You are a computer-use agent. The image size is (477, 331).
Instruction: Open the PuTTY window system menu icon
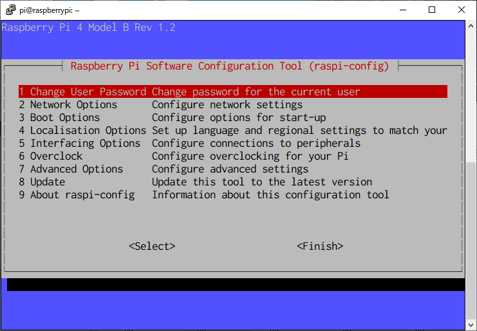11,10
